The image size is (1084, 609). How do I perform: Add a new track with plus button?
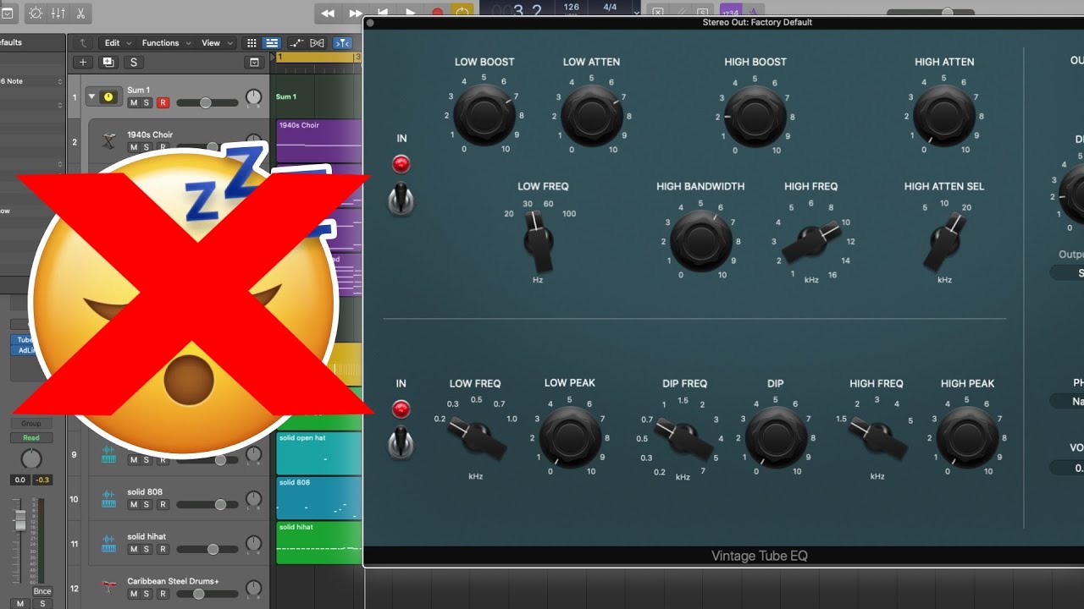[x=83, y=62]
